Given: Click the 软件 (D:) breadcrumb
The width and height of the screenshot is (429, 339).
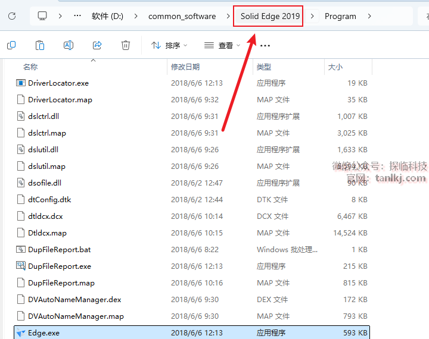Looking at the screenshot, I should (107, 16).
